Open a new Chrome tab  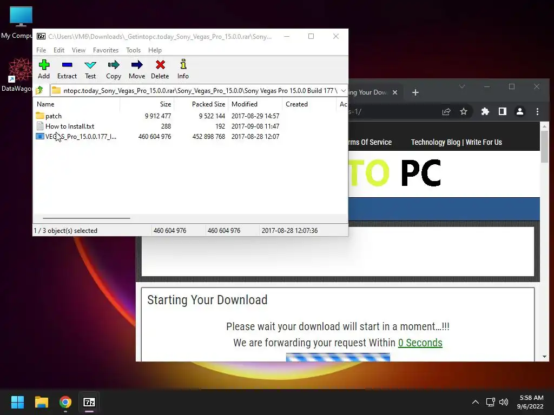click(415, 92)
